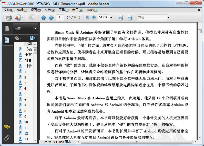
Task: Click the expand current bookmark icon
Action: [33, 38]
